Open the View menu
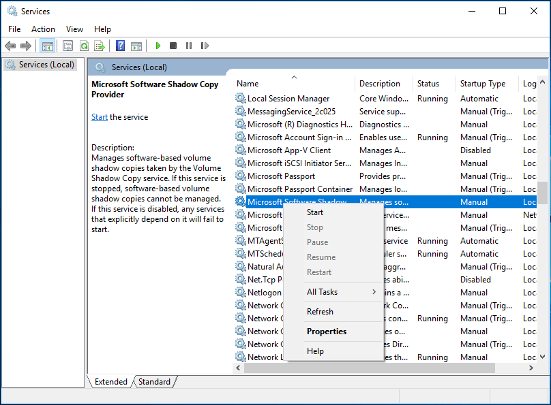 point(74,29)
